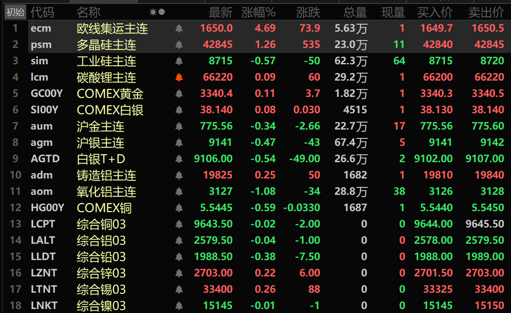Click volume 62.3万
511x313 pixels.
[x=351, y=61]
